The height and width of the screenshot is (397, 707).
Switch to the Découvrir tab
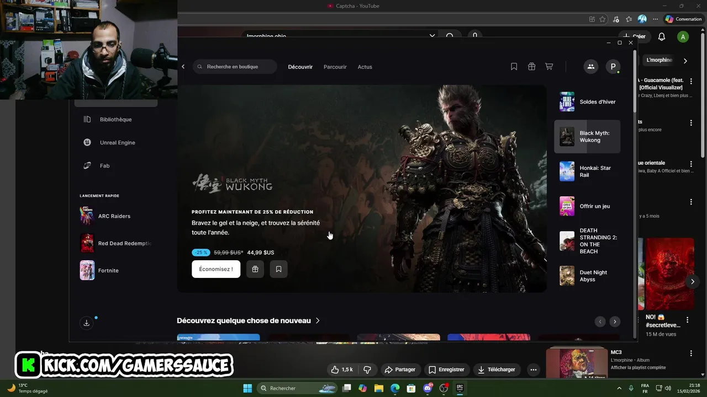[300, 67]
